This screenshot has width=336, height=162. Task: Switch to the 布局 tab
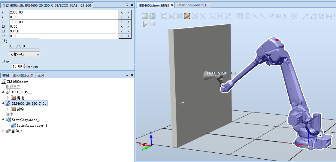tap(6, 75)
